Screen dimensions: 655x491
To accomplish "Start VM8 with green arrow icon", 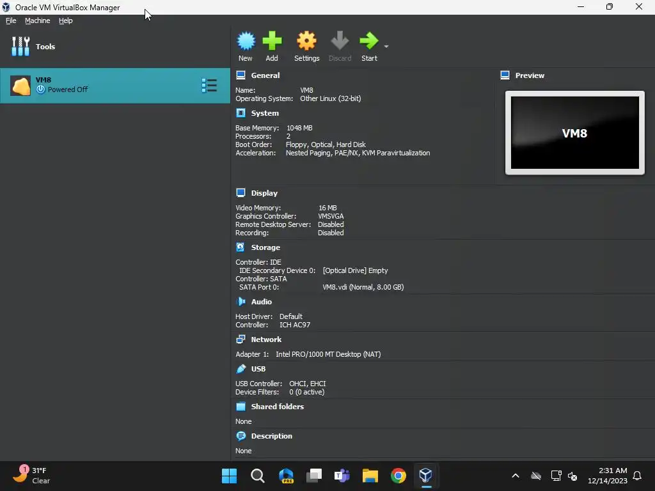I will (x=368, y=41).
